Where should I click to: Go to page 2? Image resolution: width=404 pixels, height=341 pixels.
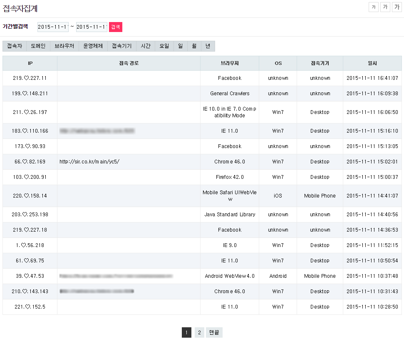199,333
